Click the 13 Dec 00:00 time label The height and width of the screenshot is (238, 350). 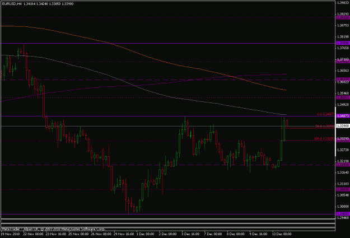[x=282, y=234]
